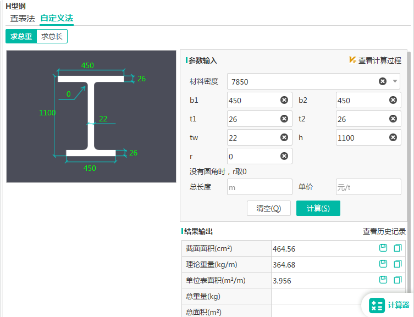Focus the t1 input field
414x317 pixels.
coord(260,119)
